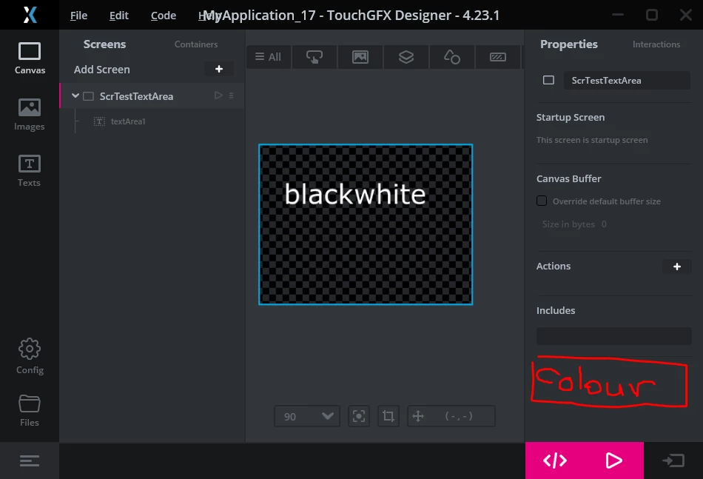This screenshot has width=703, height=479.
Task: Collapse the ScrTestTextArea tree node
Action: click(75, 96)
